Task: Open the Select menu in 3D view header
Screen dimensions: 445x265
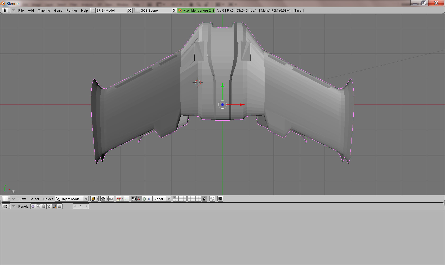Action: [x=34, y=199]
